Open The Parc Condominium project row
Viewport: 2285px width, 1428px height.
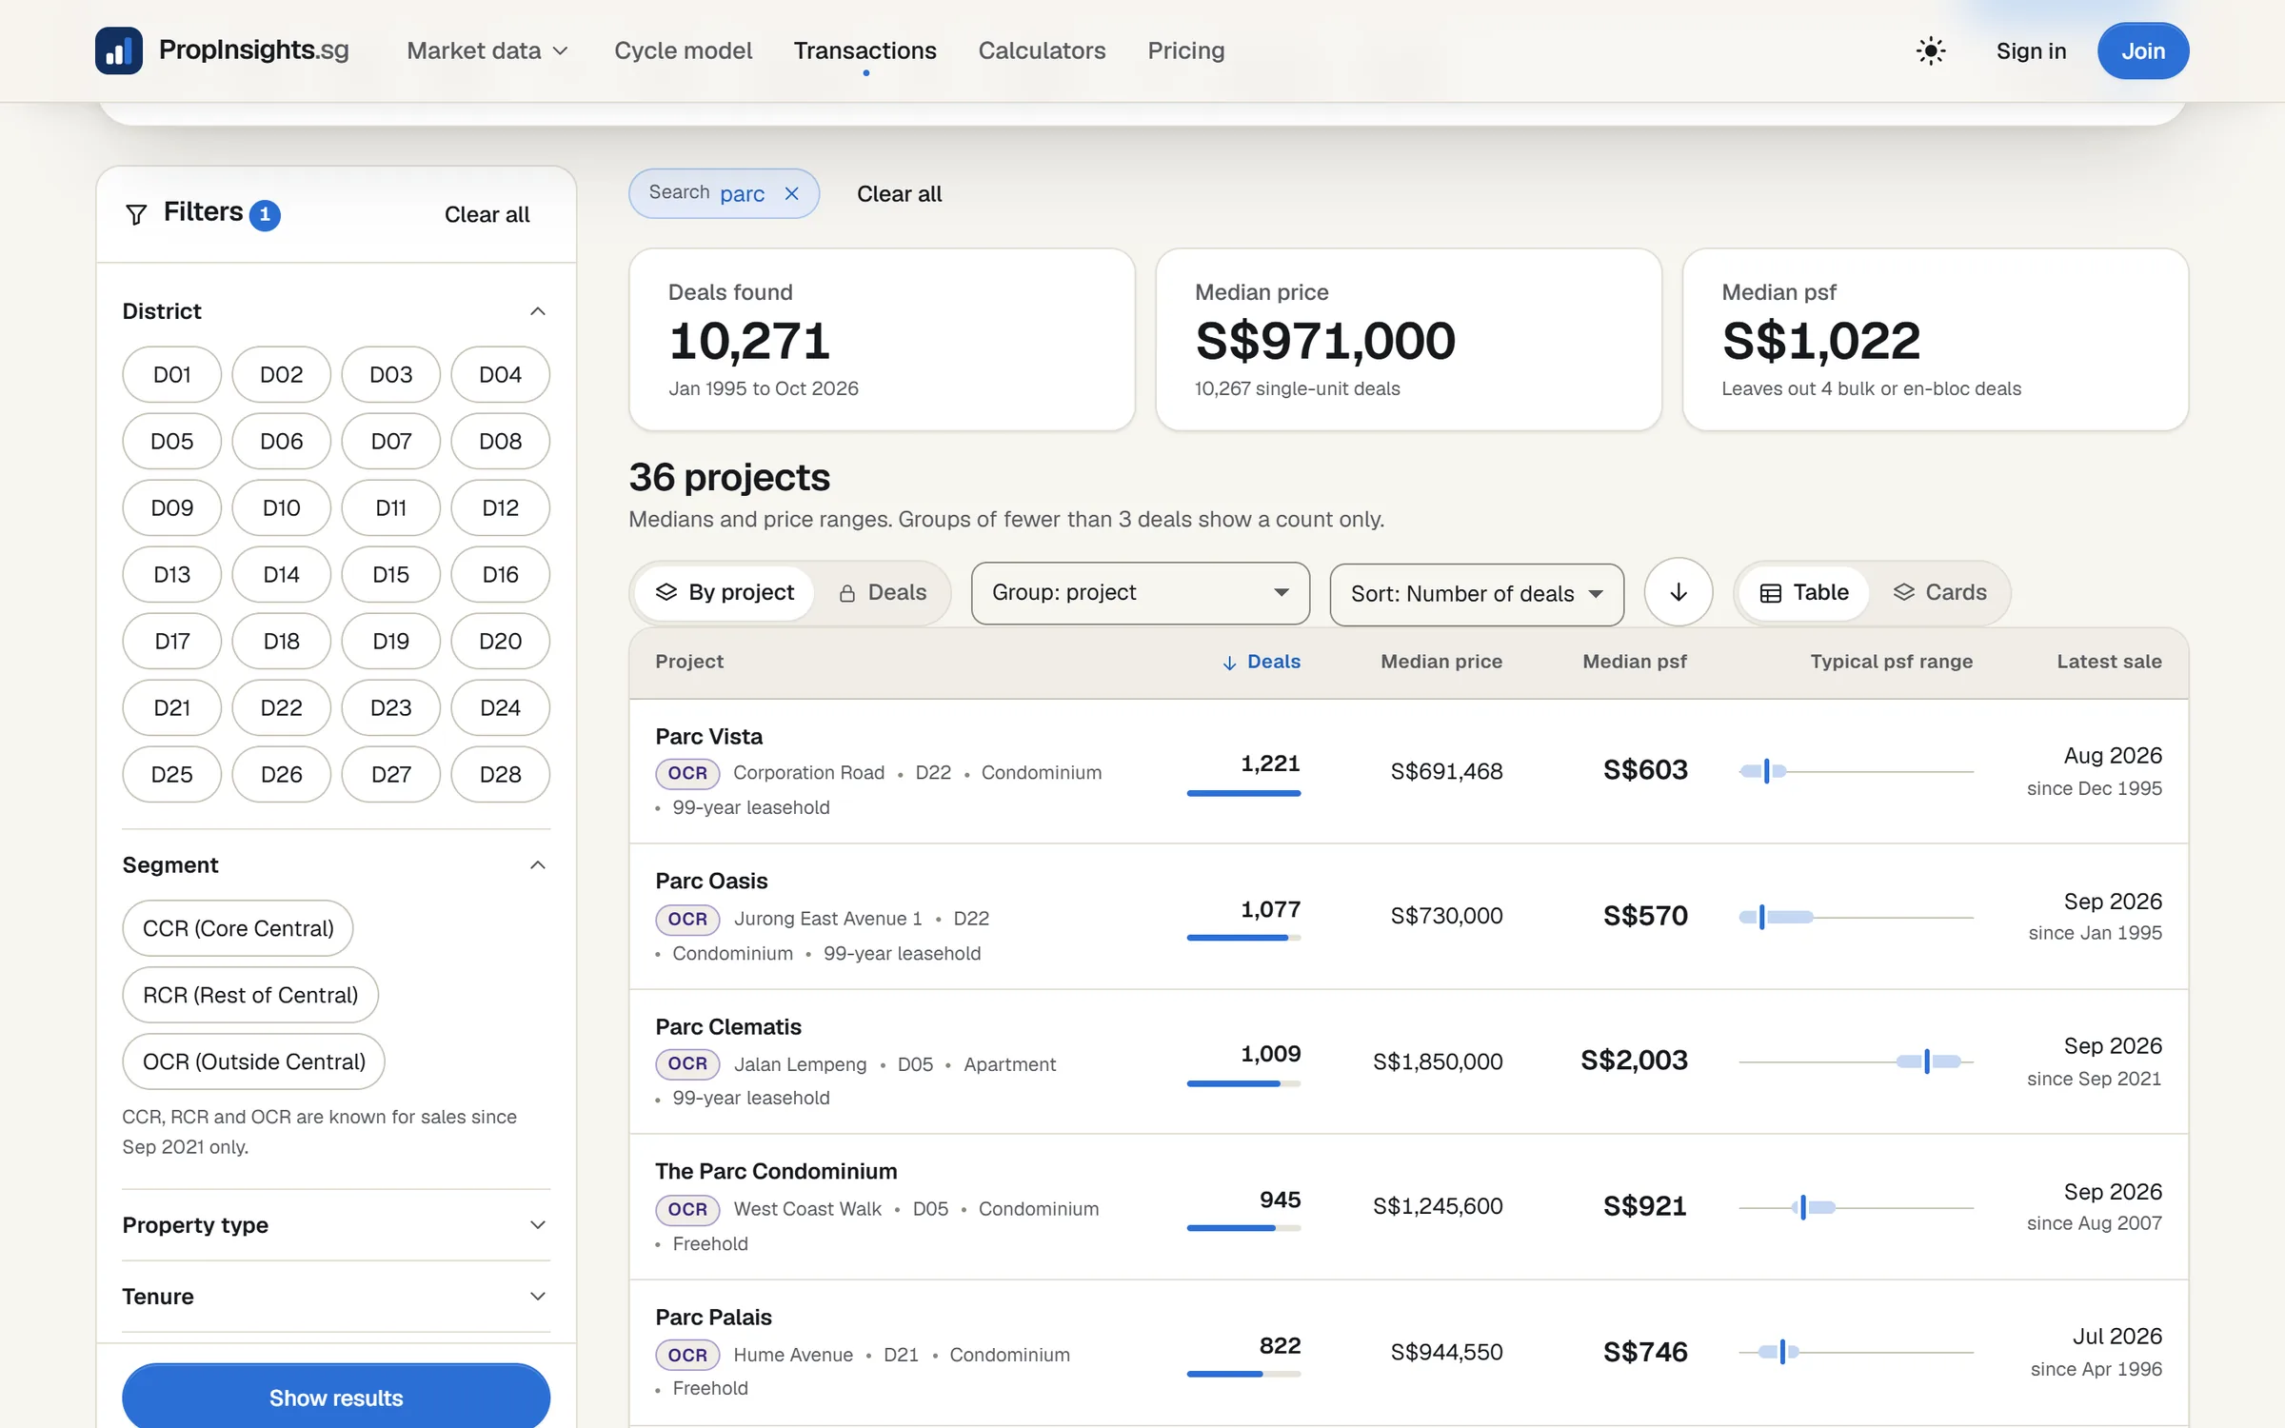coord(1408,1206)
